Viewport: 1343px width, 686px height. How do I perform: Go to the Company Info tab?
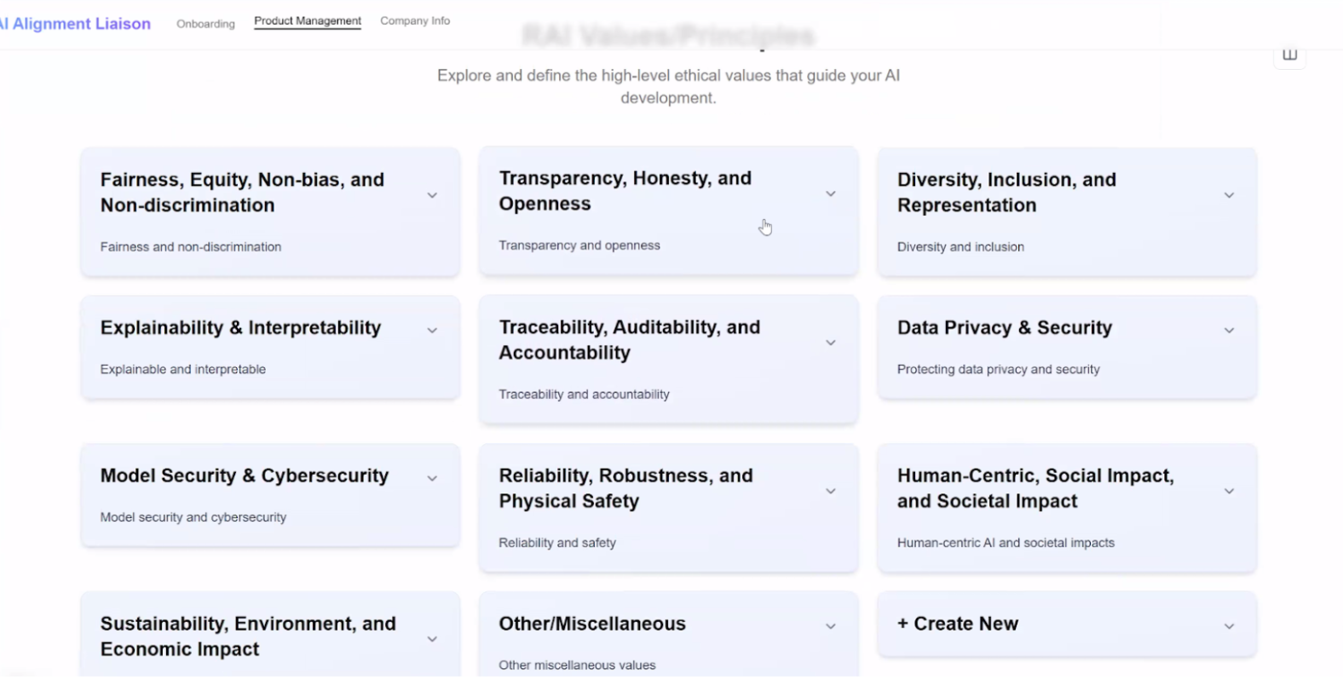pyautogui.click(x=415, y=20)
